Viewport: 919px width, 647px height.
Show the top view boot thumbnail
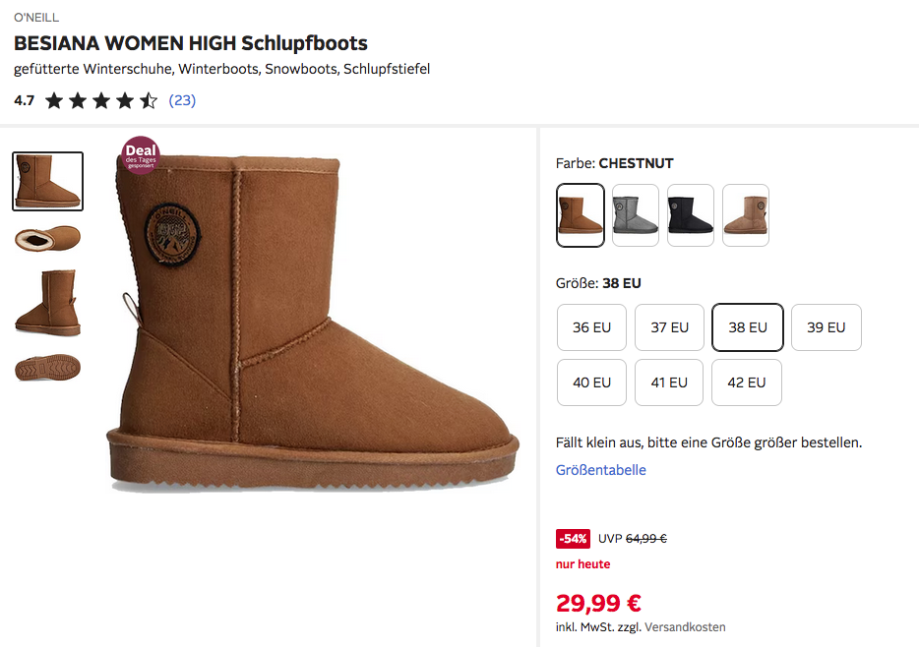(x=47, y=238)
